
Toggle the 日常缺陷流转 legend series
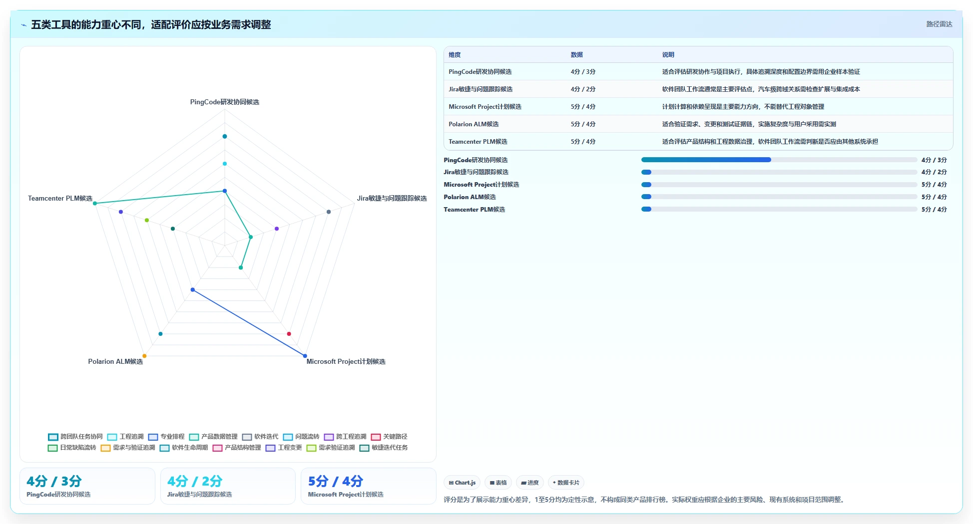[72, 448]
